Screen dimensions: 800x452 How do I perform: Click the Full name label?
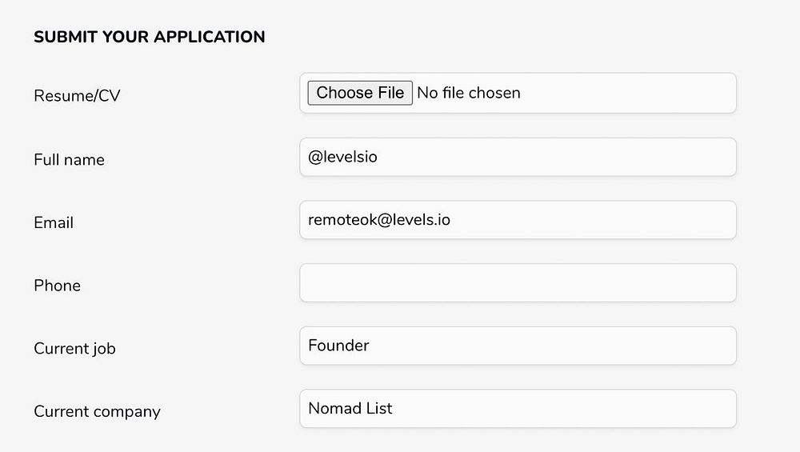point(69,160)
